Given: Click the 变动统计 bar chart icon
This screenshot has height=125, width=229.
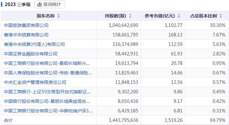Looking at the screenshot, I should [39, 4].
